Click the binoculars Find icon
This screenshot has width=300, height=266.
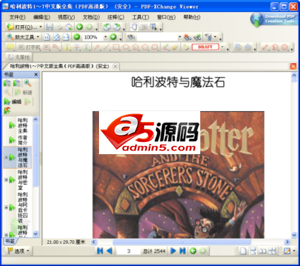(131, 37)
